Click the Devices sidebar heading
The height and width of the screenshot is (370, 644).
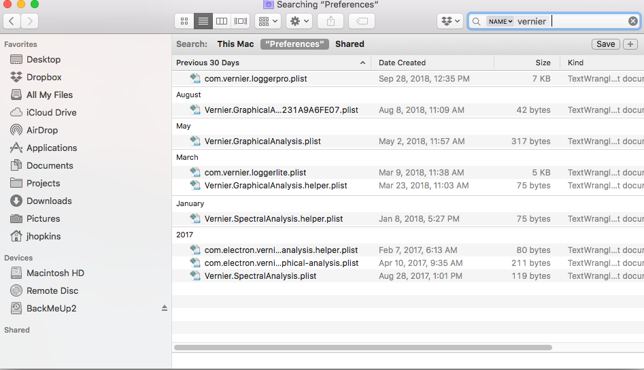pyautogui.click(x=18, y=258)
